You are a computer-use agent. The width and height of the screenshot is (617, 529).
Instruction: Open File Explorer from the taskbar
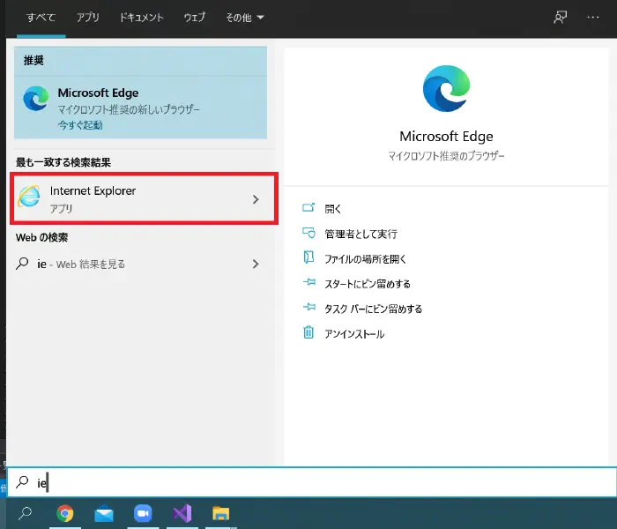click(221, 513)
